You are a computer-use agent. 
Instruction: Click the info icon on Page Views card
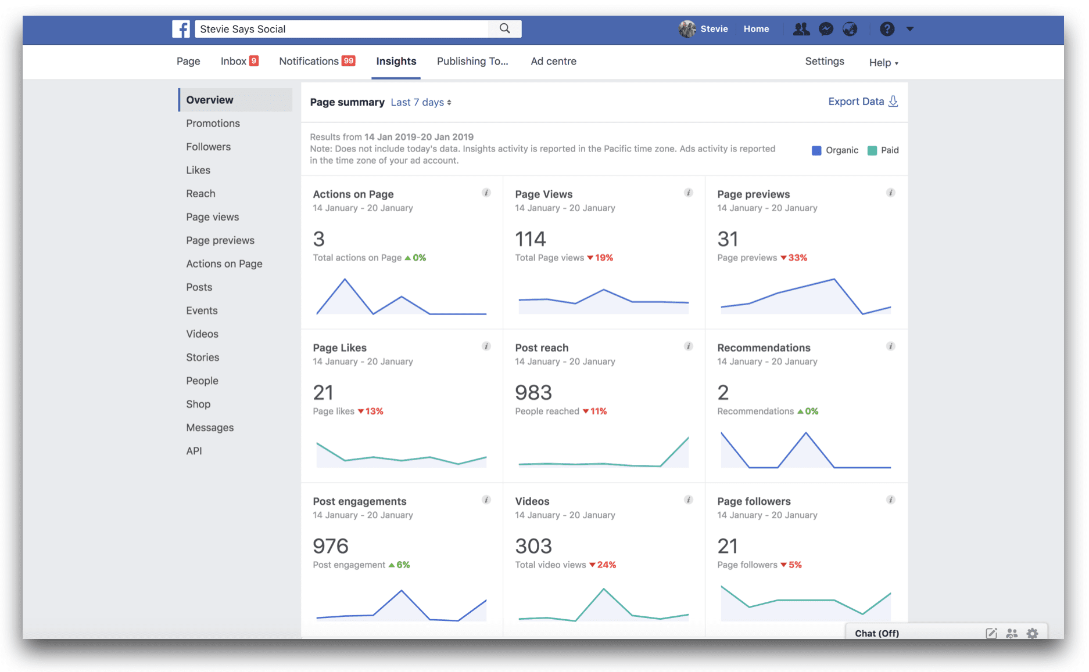pyautogui.click(x=689, y=193)
